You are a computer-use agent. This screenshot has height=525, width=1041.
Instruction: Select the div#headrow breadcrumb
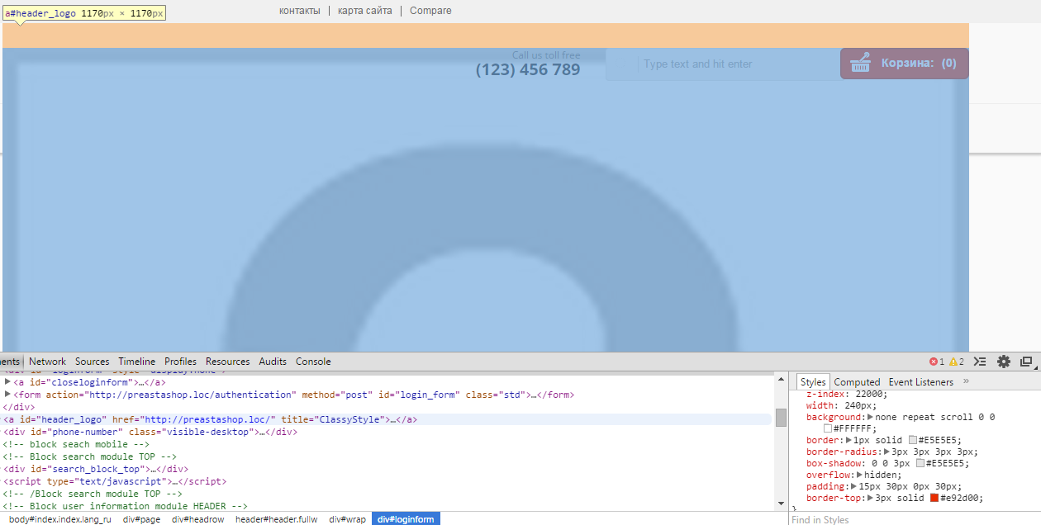click(197, 519)
